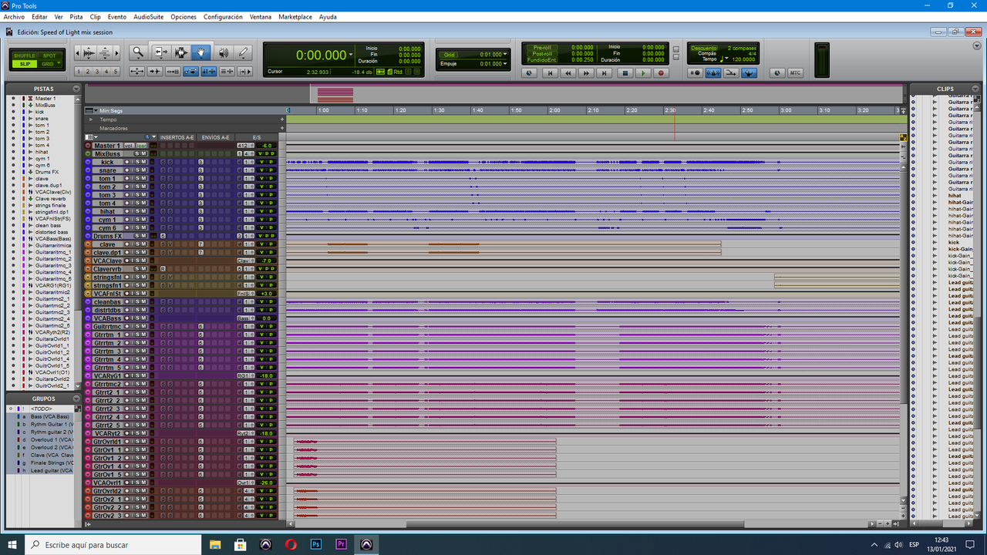
Task: Open the Configuración menu
Action: click(x=223, y=16)
